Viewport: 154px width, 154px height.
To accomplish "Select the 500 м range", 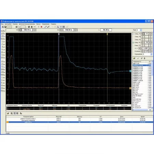I will 3,39.
